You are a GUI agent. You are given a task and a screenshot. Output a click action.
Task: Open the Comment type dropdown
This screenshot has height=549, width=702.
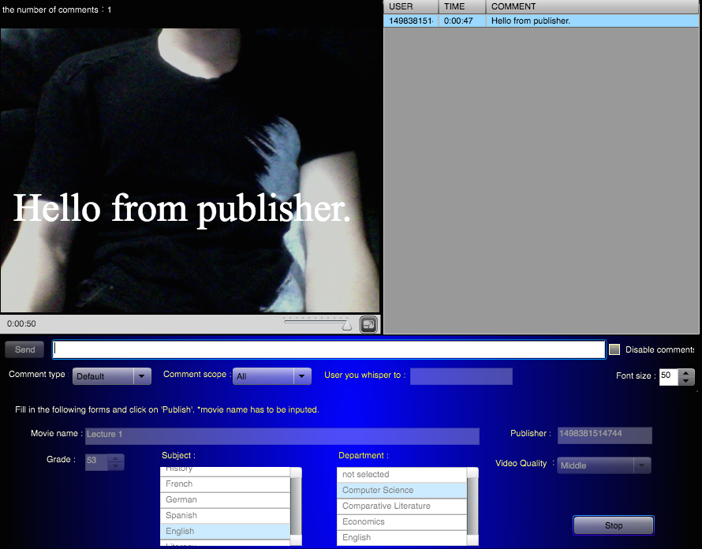111,376
